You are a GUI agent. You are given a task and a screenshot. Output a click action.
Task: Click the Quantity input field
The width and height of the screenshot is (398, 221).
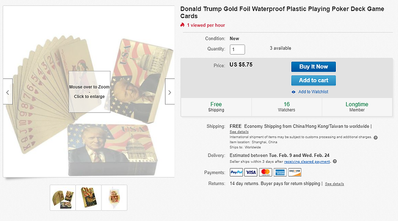pyautogui.click(x=237, y=49)
